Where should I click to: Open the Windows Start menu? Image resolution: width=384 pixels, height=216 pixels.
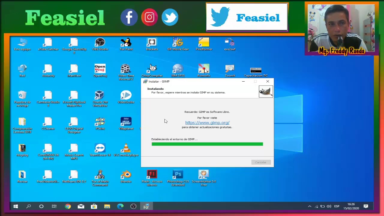[x=16, y=206]
